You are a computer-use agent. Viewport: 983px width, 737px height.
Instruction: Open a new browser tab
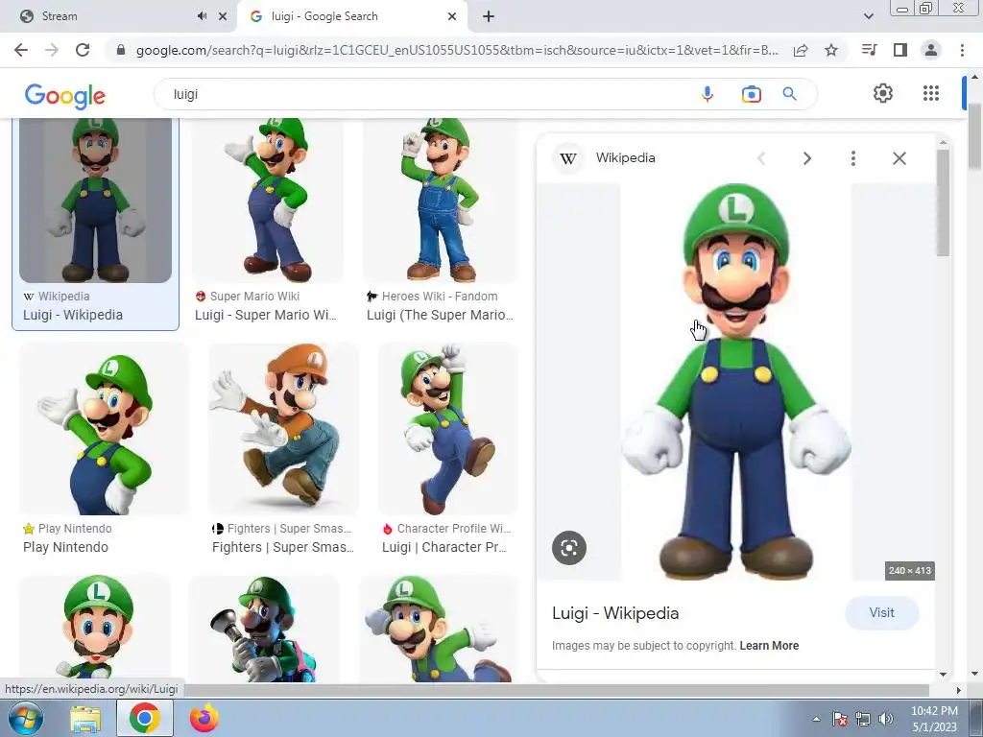point(489,16)
